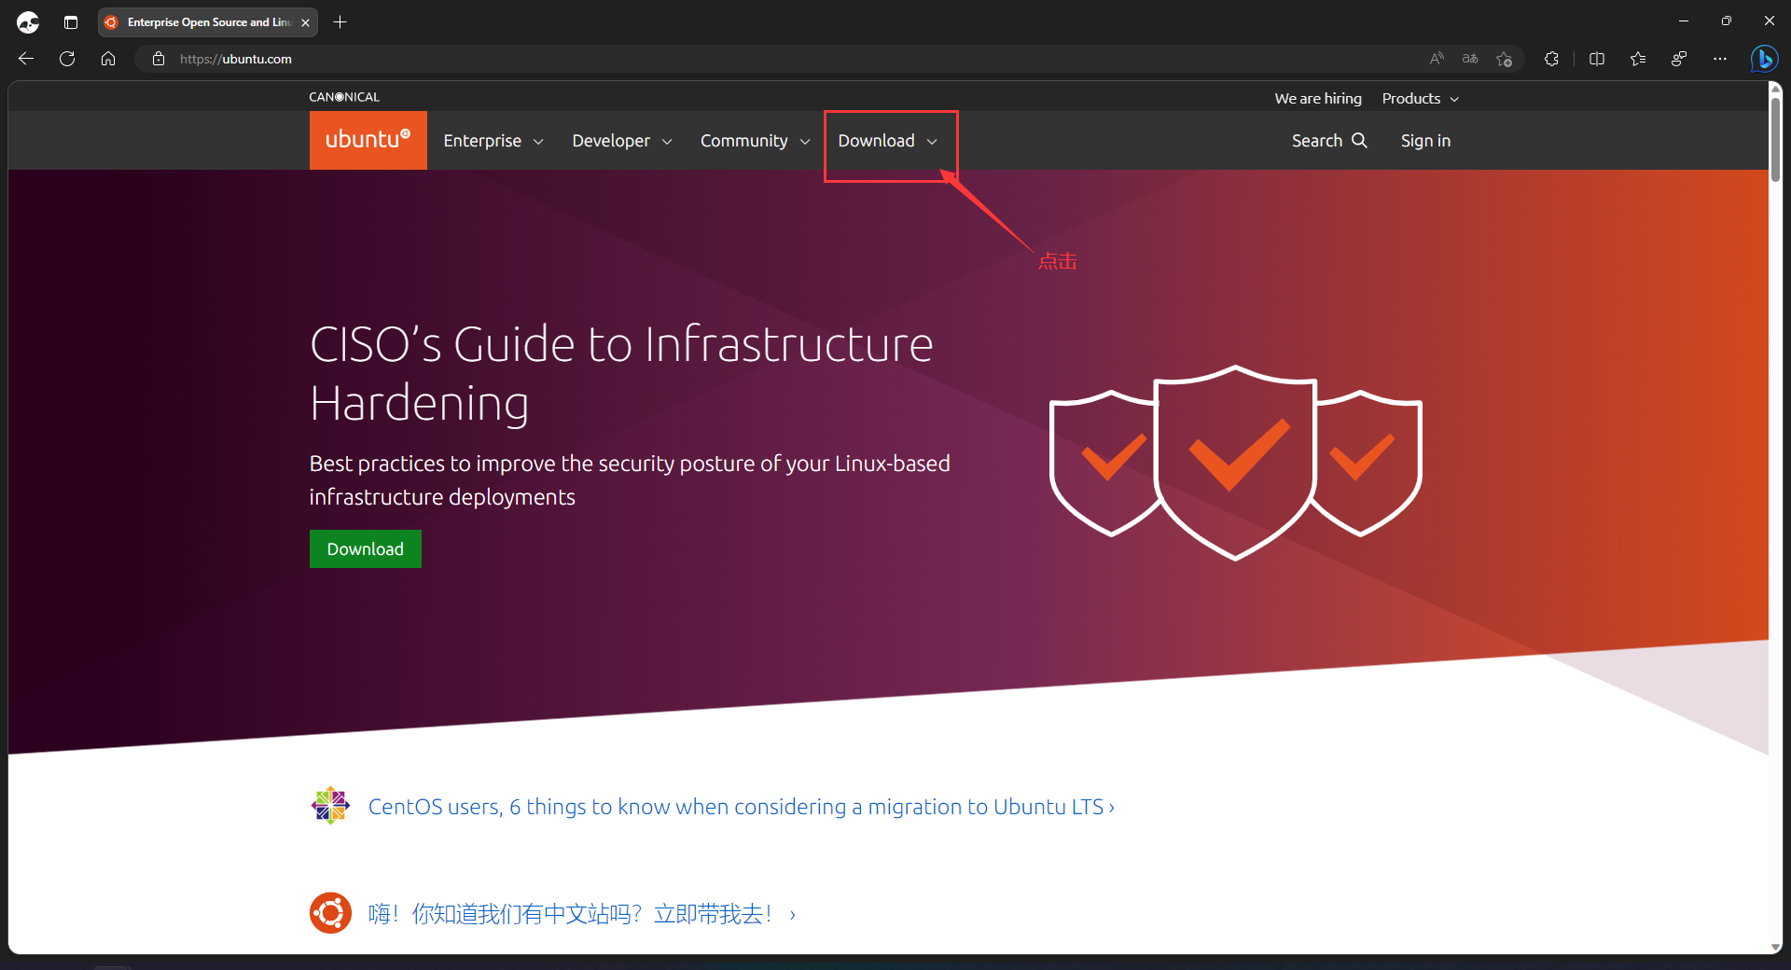Image resolution: width=1791 pixels, height=970 pixels.
Task: Open the favorites list icon
Action: [1638, 59]
